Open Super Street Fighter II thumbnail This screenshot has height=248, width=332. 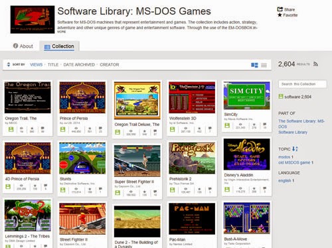click(137, 161)
